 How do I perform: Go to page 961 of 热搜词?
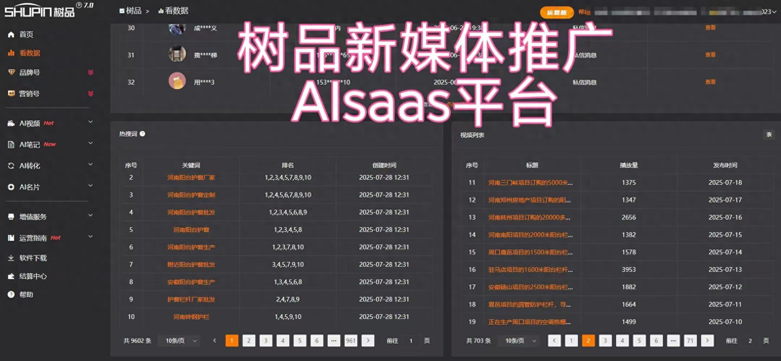351,341
